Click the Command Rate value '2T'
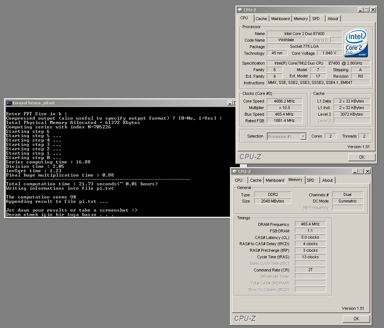Viewport: 384px width, 328px height. pos(310,270)
